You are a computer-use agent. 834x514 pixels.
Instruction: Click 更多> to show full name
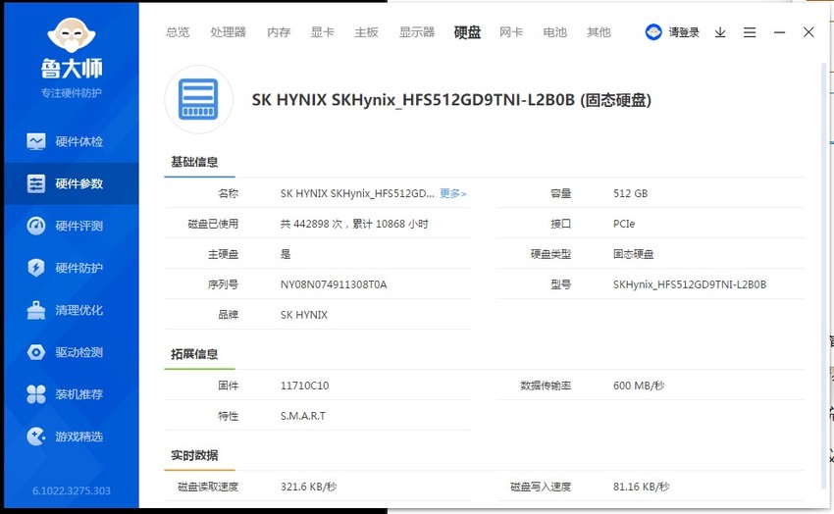pos(453,193)
